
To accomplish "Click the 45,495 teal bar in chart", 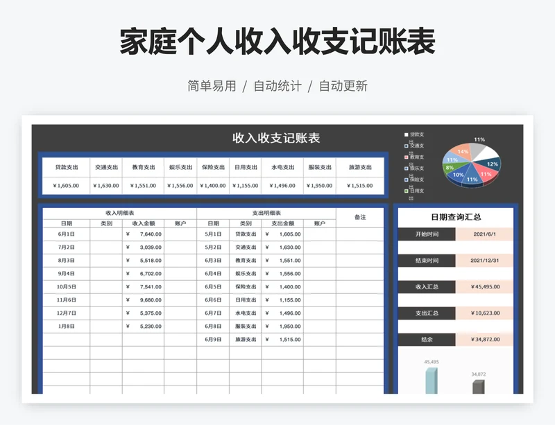I will [x=431, y=381].
